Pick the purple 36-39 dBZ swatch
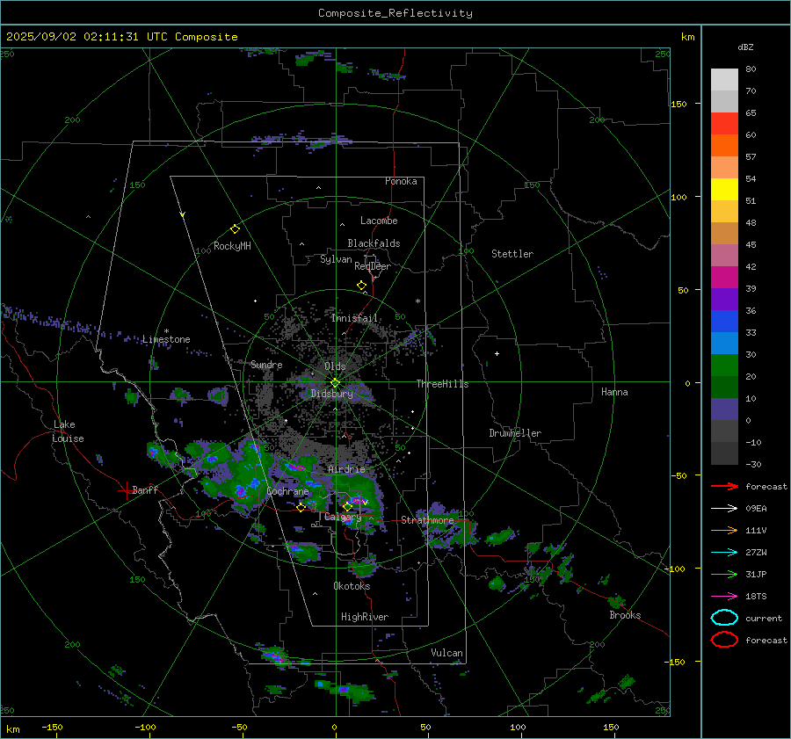The image size is (791, 739). [x=724, y=300]
